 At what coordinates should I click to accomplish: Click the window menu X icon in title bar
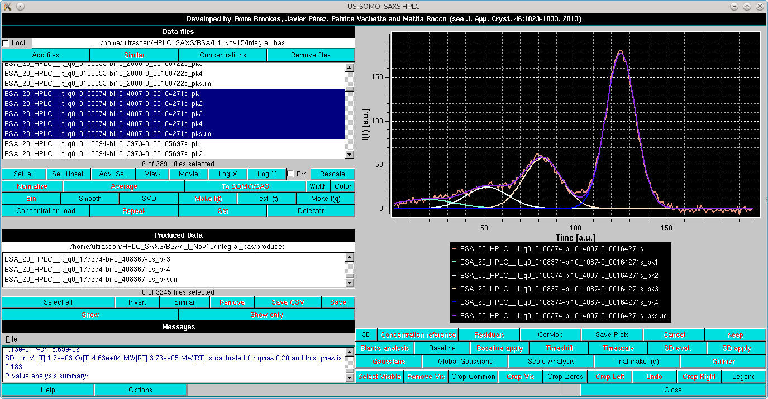(x=7, y=6)
